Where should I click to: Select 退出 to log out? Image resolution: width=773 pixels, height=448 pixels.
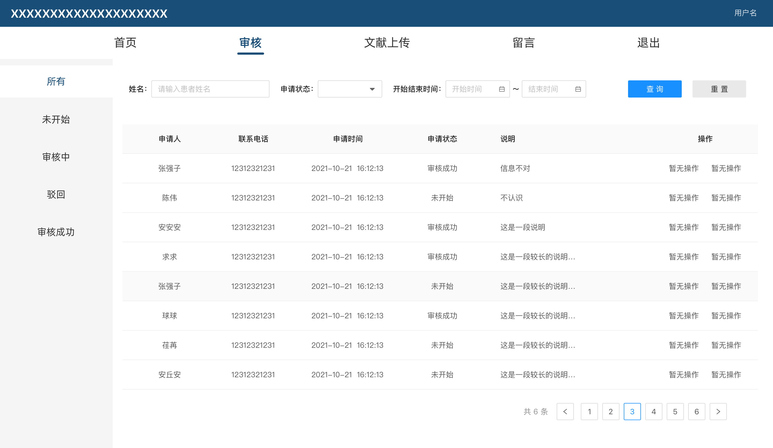[648, 43]
